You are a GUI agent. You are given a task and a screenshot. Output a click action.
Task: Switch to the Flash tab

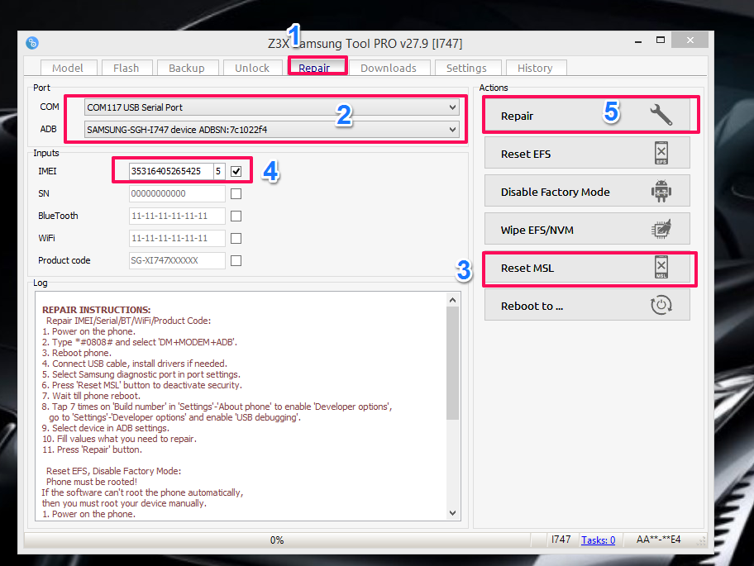(126, 69)
